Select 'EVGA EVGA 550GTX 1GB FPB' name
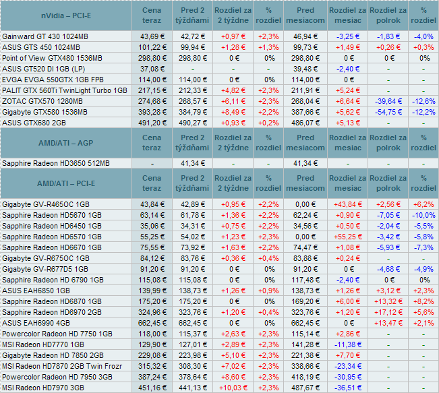 click(x=53, y=80)
